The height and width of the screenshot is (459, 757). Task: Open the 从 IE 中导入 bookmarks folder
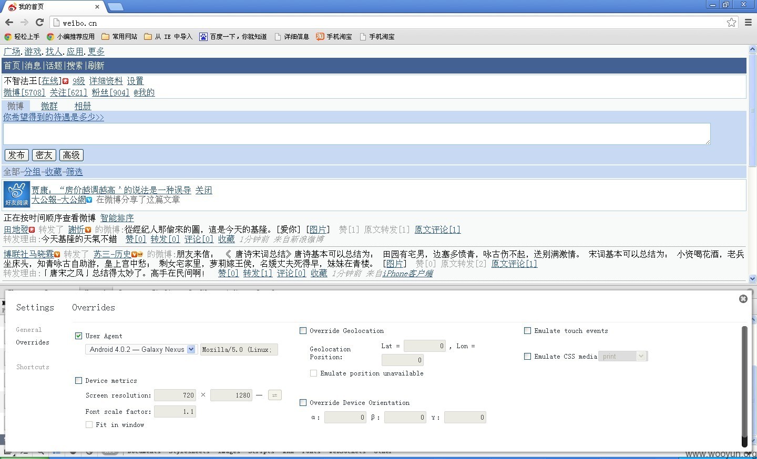[168, 37]
